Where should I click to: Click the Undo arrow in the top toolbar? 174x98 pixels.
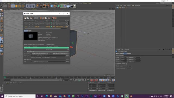[x=2, y=6]
